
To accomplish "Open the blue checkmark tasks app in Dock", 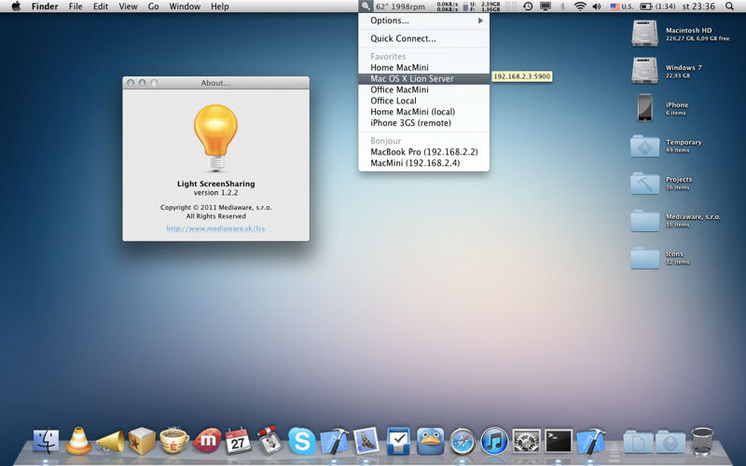I will pyautogui.click(x=398, y=440).
